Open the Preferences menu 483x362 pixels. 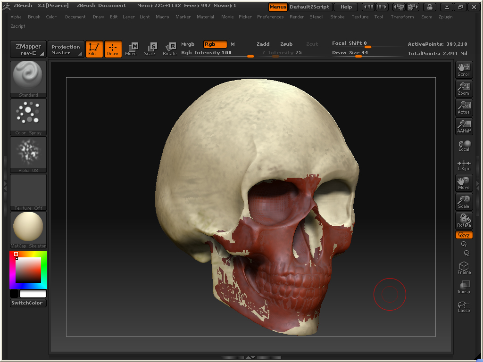(x=270, y=17)
